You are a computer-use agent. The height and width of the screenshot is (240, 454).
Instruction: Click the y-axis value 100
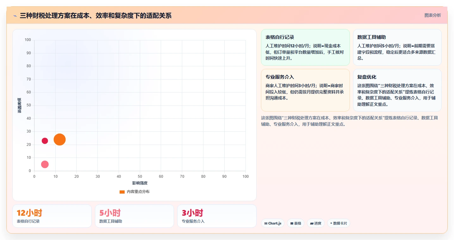(28, 40)
